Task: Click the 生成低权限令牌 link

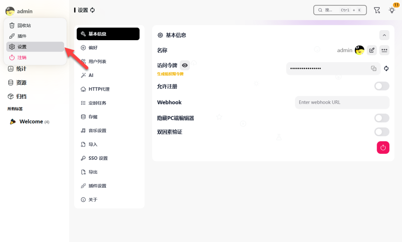Action: pos(170,74)
